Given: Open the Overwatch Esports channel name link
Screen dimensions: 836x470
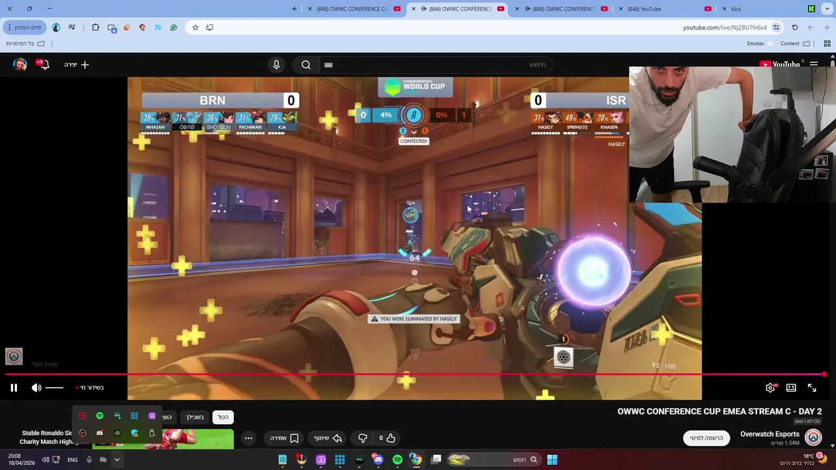Looking at the screenshot, I should pos(769,434).
